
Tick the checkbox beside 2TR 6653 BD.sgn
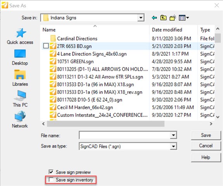(46, 46)
